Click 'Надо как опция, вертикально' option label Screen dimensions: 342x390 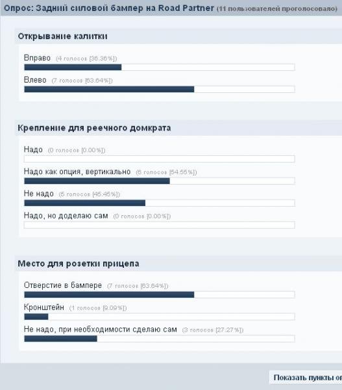tap(77, 172)
